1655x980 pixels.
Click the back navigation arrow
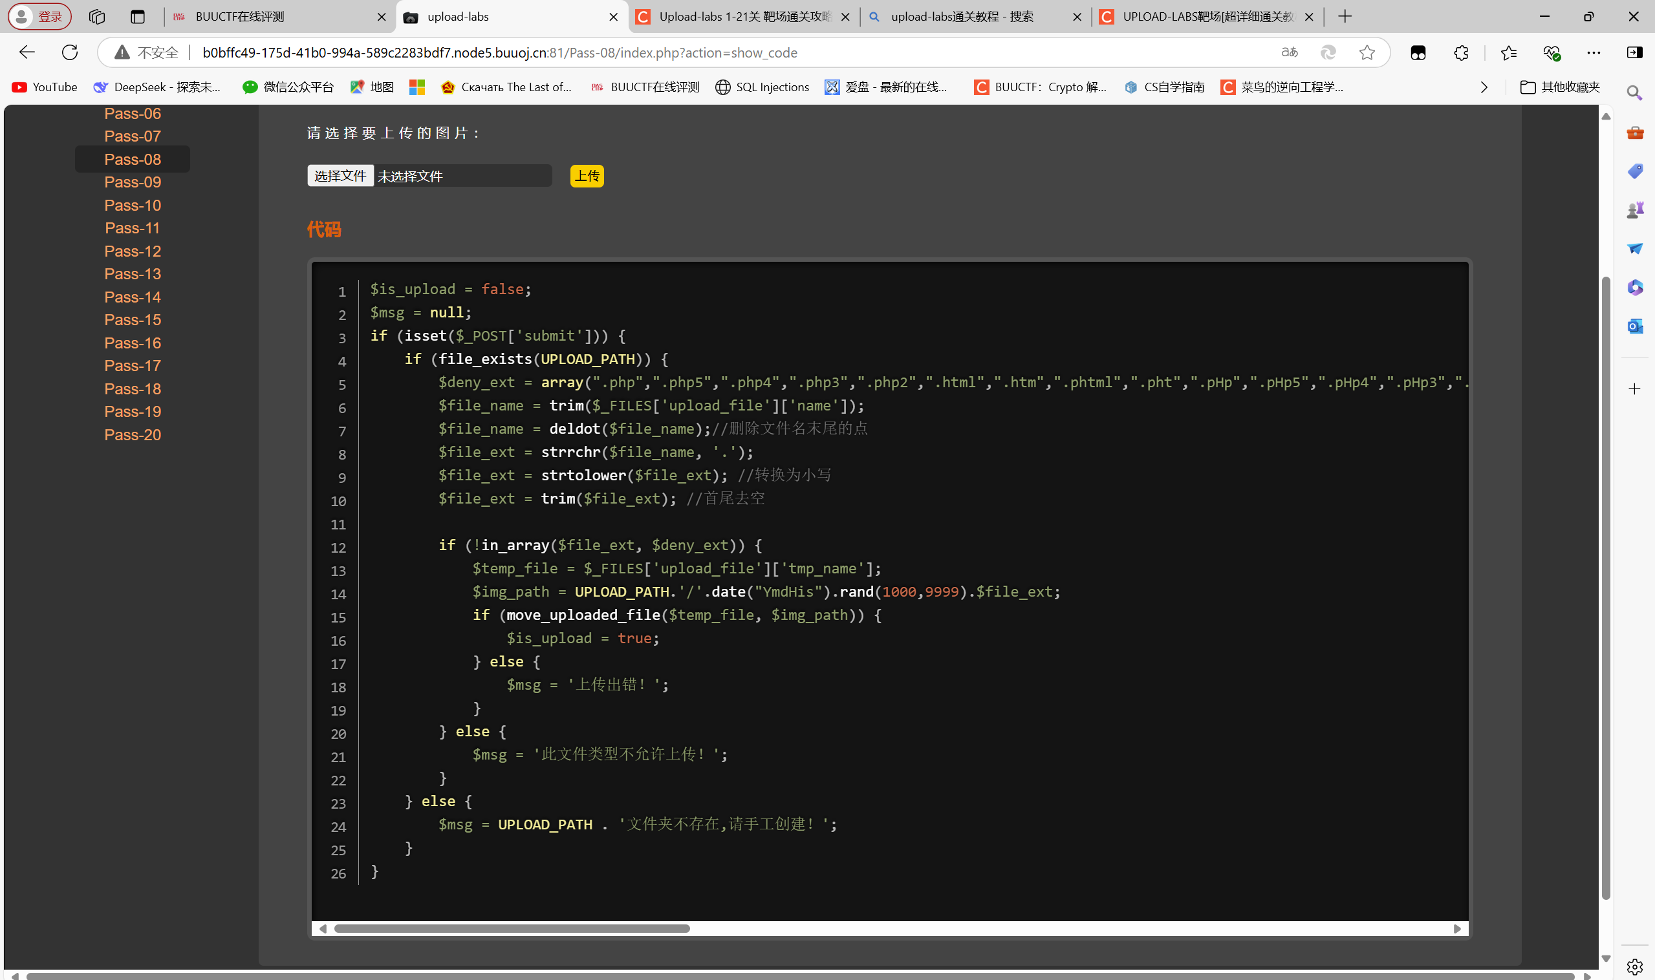(27, 52)
